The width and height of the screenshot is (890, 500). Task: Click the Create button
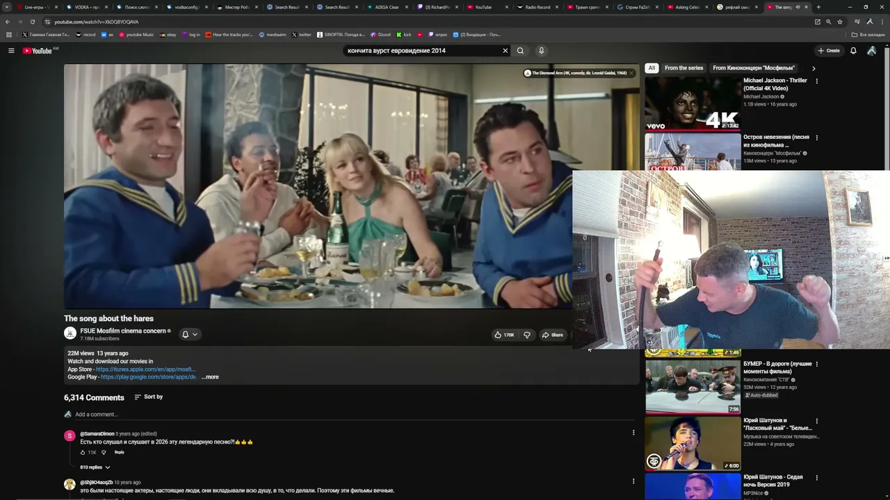829,51
